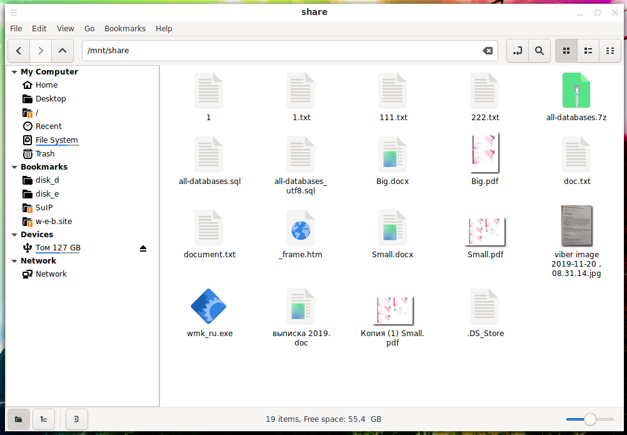Screen dimensions: 627x435
Task: Open the View menu
Action: [65, 28]
